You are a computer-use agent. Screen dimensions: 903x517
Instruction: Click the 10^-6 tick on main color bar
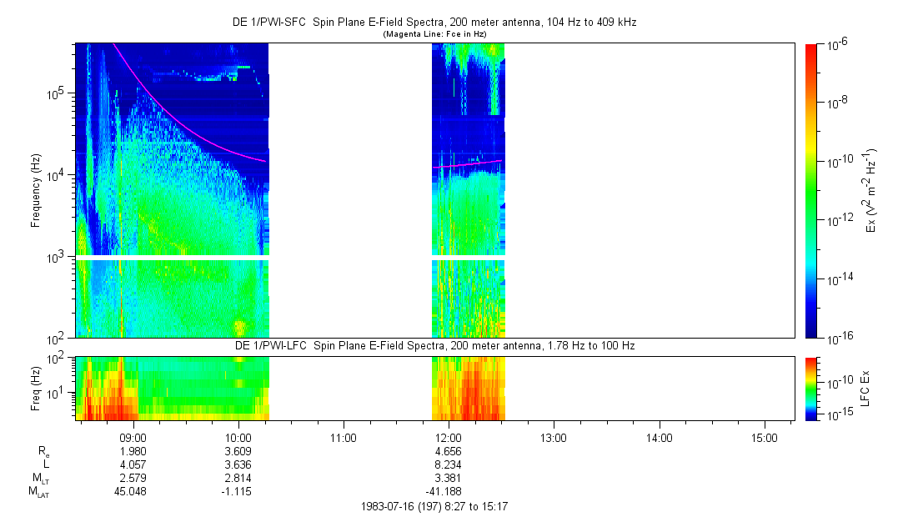pyautogui.click(x=836, y=45)
